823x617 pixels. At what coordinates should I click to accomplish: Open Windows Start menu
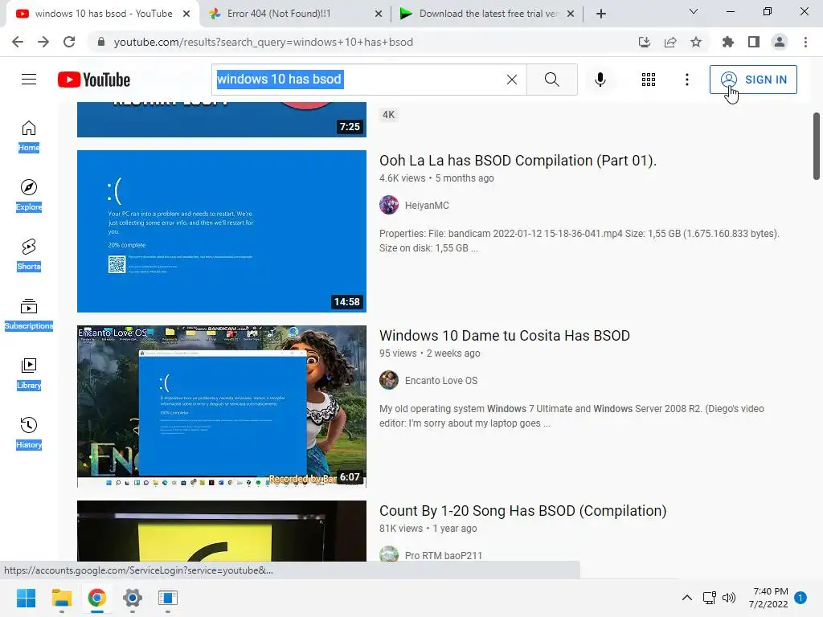26,598
